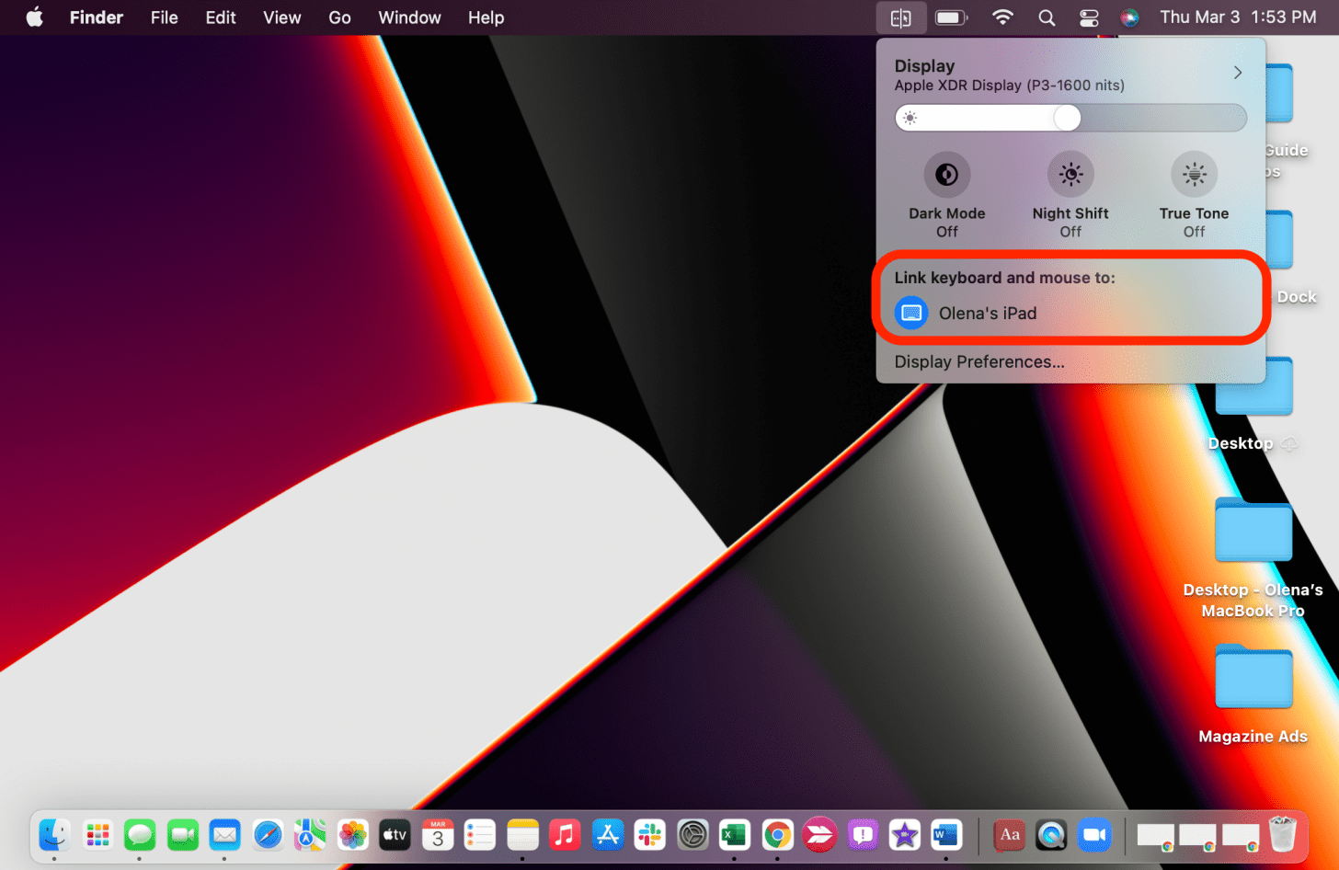Screen dimensions: 1339x870
Task: Open the Magazine Ads folder
Action: pos(1253,676)
